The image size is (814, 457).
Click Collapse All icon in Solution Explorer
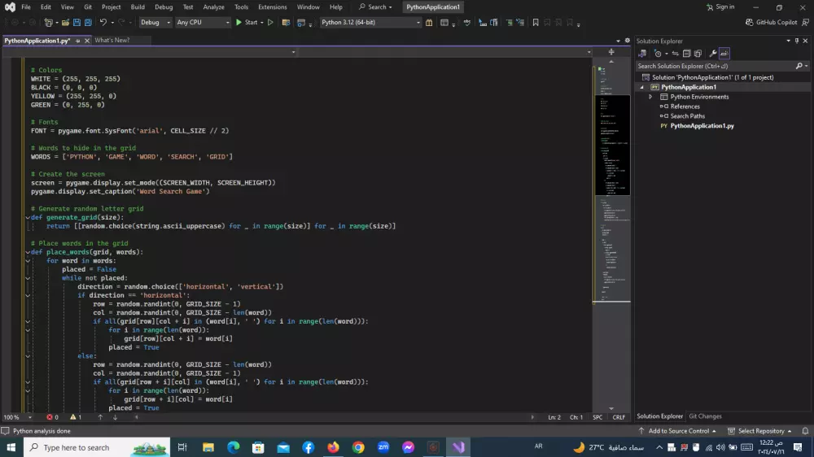687,54
